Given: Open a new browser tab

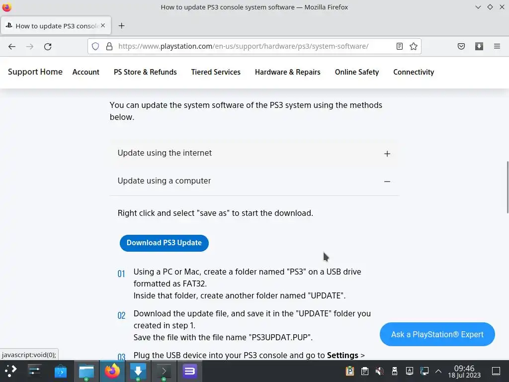Looking at the screenshot, I should (121, 26).
